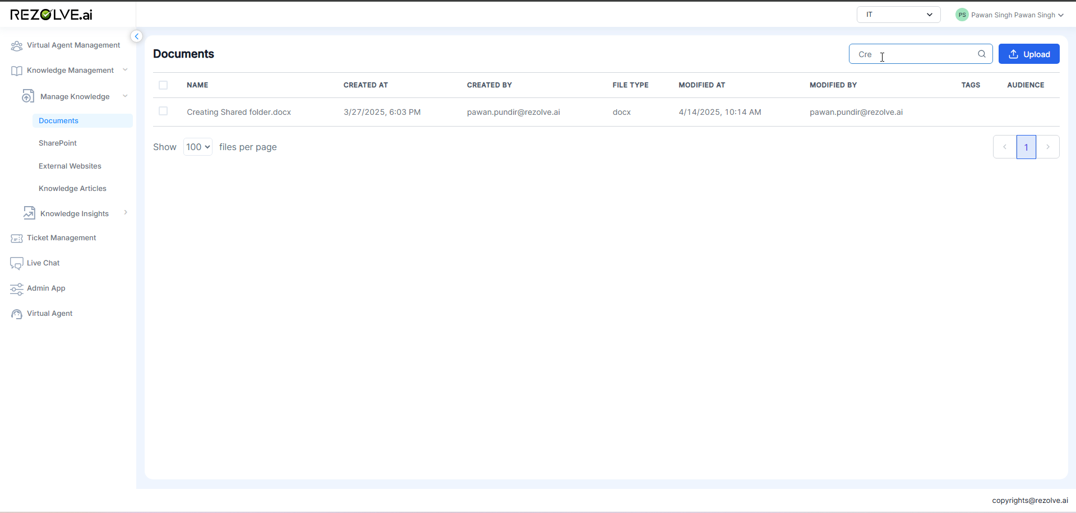This screenshot has height=513, width=1076.
Task: Open Virtual Agent section
Action: pos(50,314)
